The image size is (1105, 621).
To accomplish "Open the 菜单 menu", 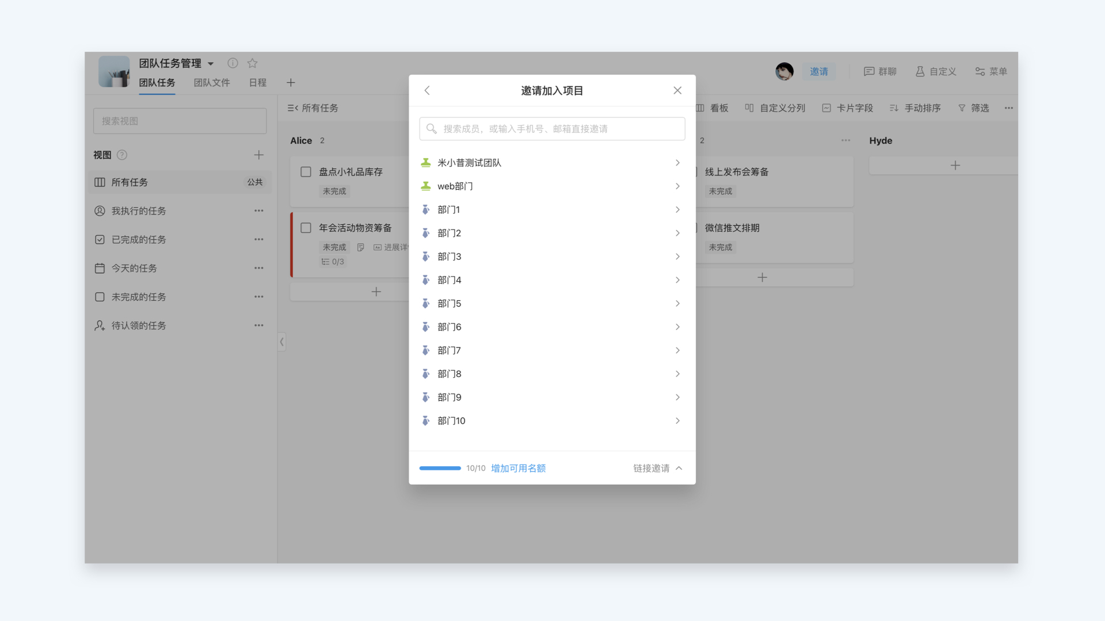I will pyautogui.click(x=991, y=71).
